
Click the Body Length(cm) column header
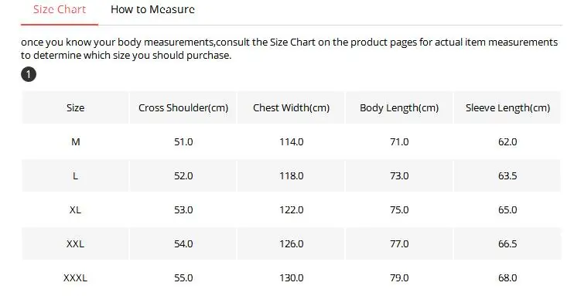click(x=399, y=107)
